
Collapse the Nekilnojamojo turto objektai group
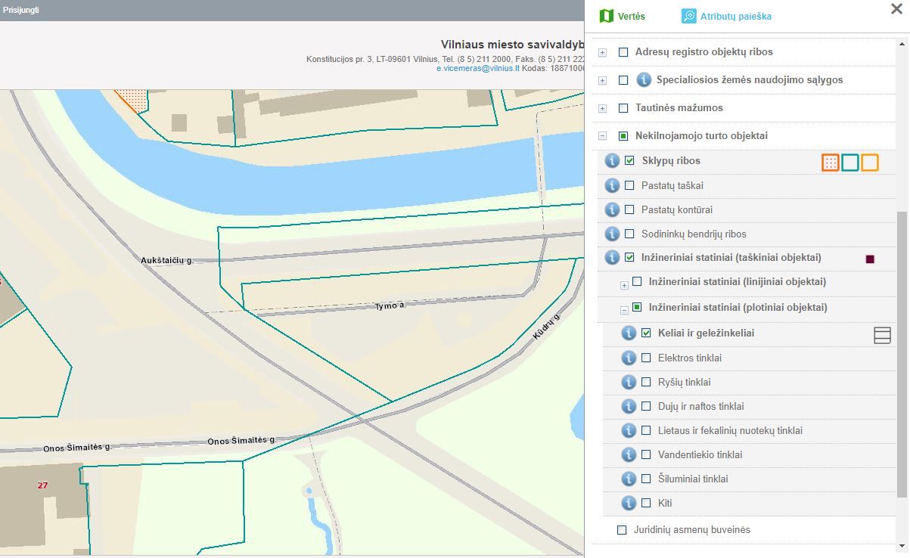(x=603, y=137)
